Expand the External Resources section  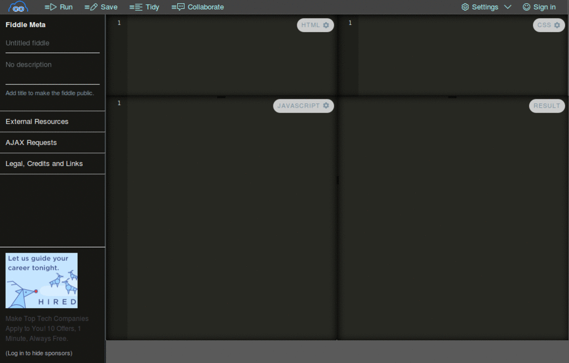click(37, 121)
